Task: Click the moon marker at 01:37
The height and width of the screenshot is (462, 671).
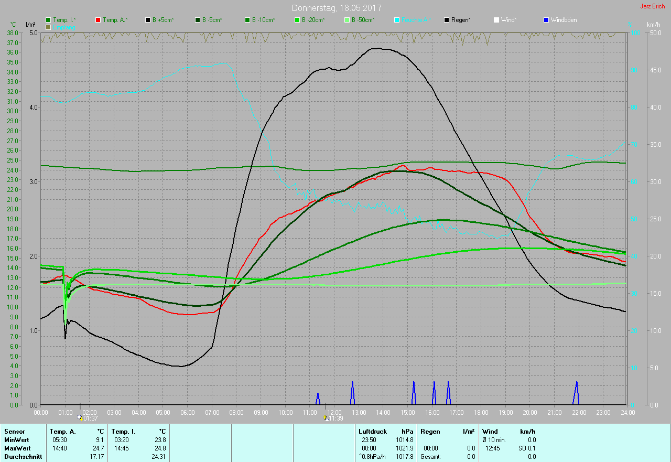Action: pyautogui.click(x=80, y=418)
